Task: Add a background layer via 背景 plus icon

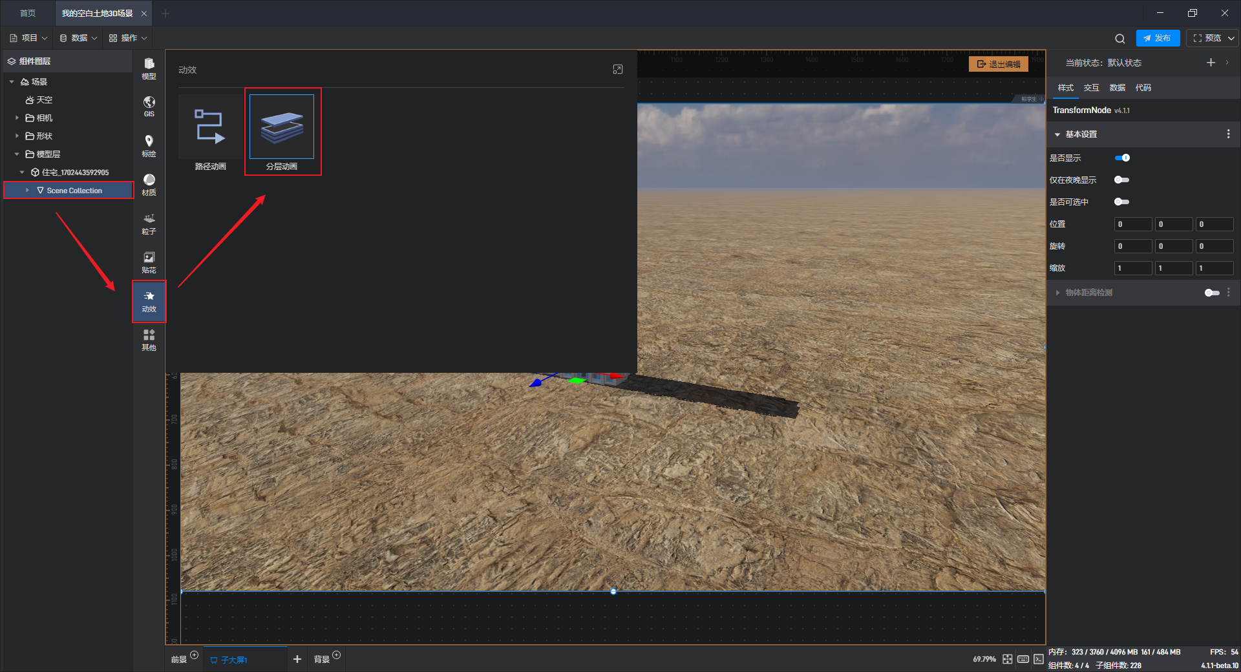Action: pyautogui.click(x=336, y=655)
